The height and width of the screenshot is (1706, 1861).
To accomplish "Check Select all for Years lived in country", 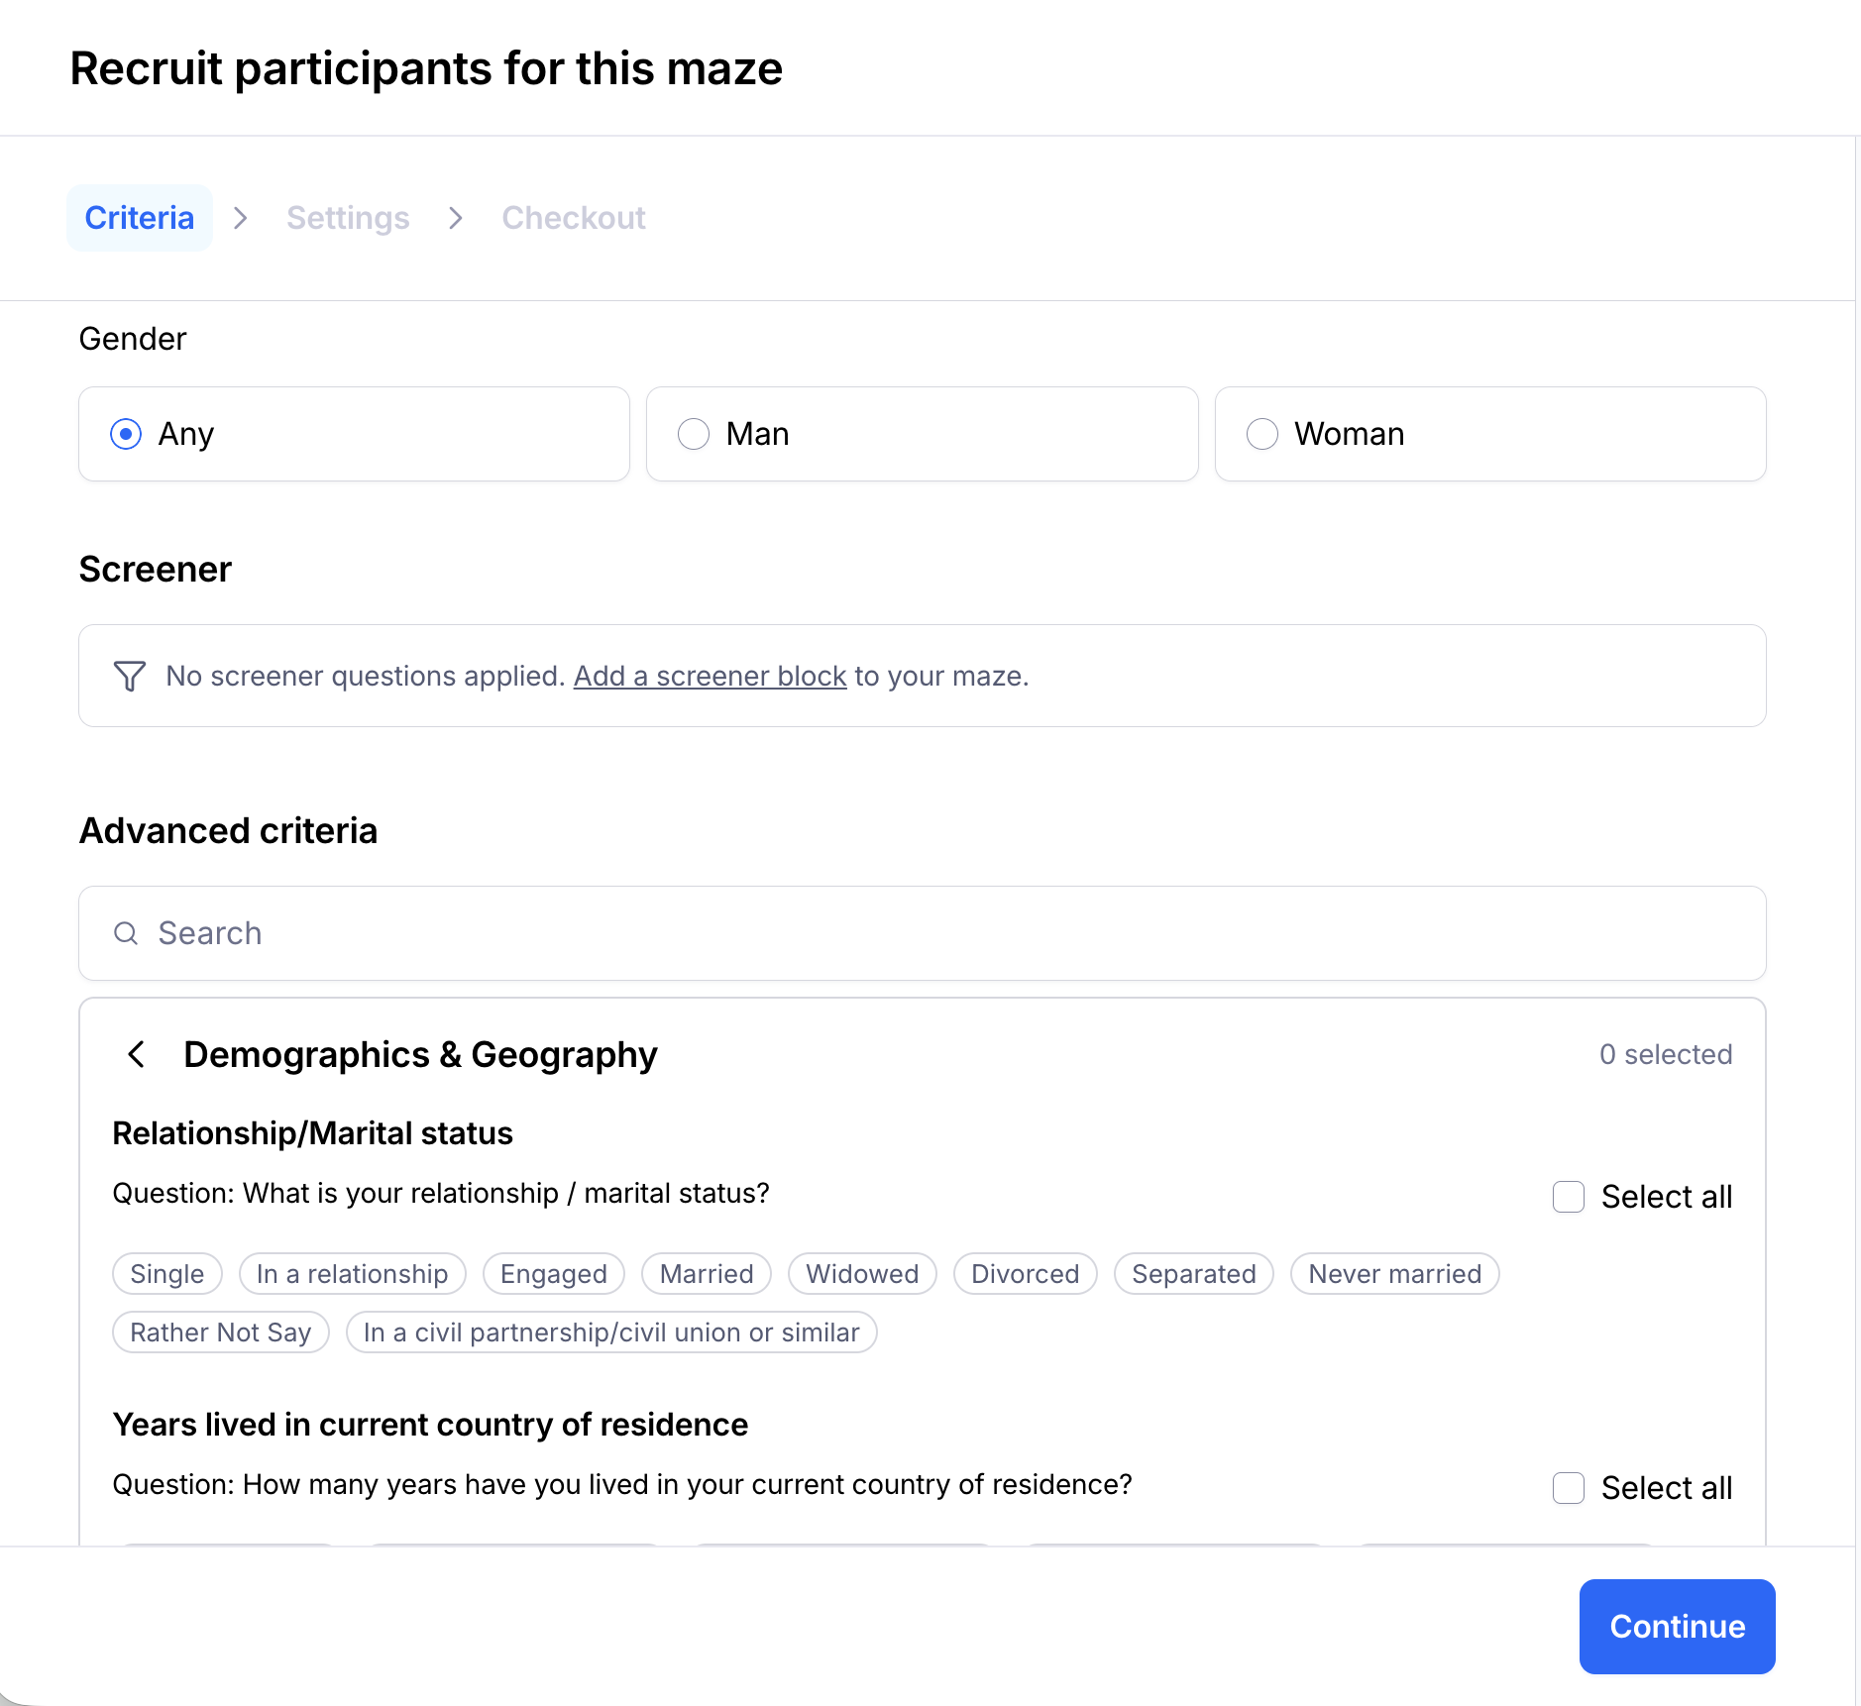I will [1568, 1488].
